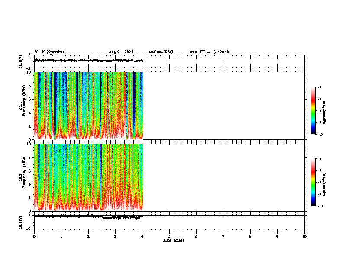Screen dimensions: 343x265
Task: Click the 6 minute tick label
Action: tap(197, 236)
